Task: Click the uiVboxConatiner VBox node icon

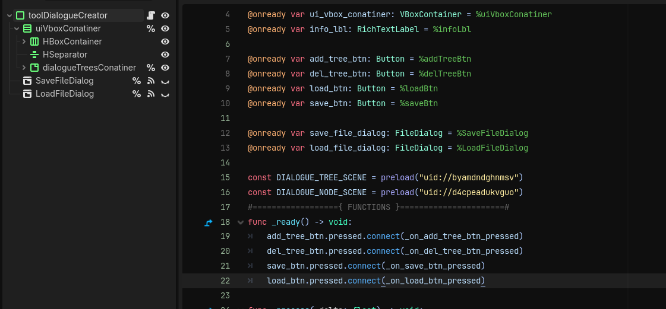Action: coord(27,29)
